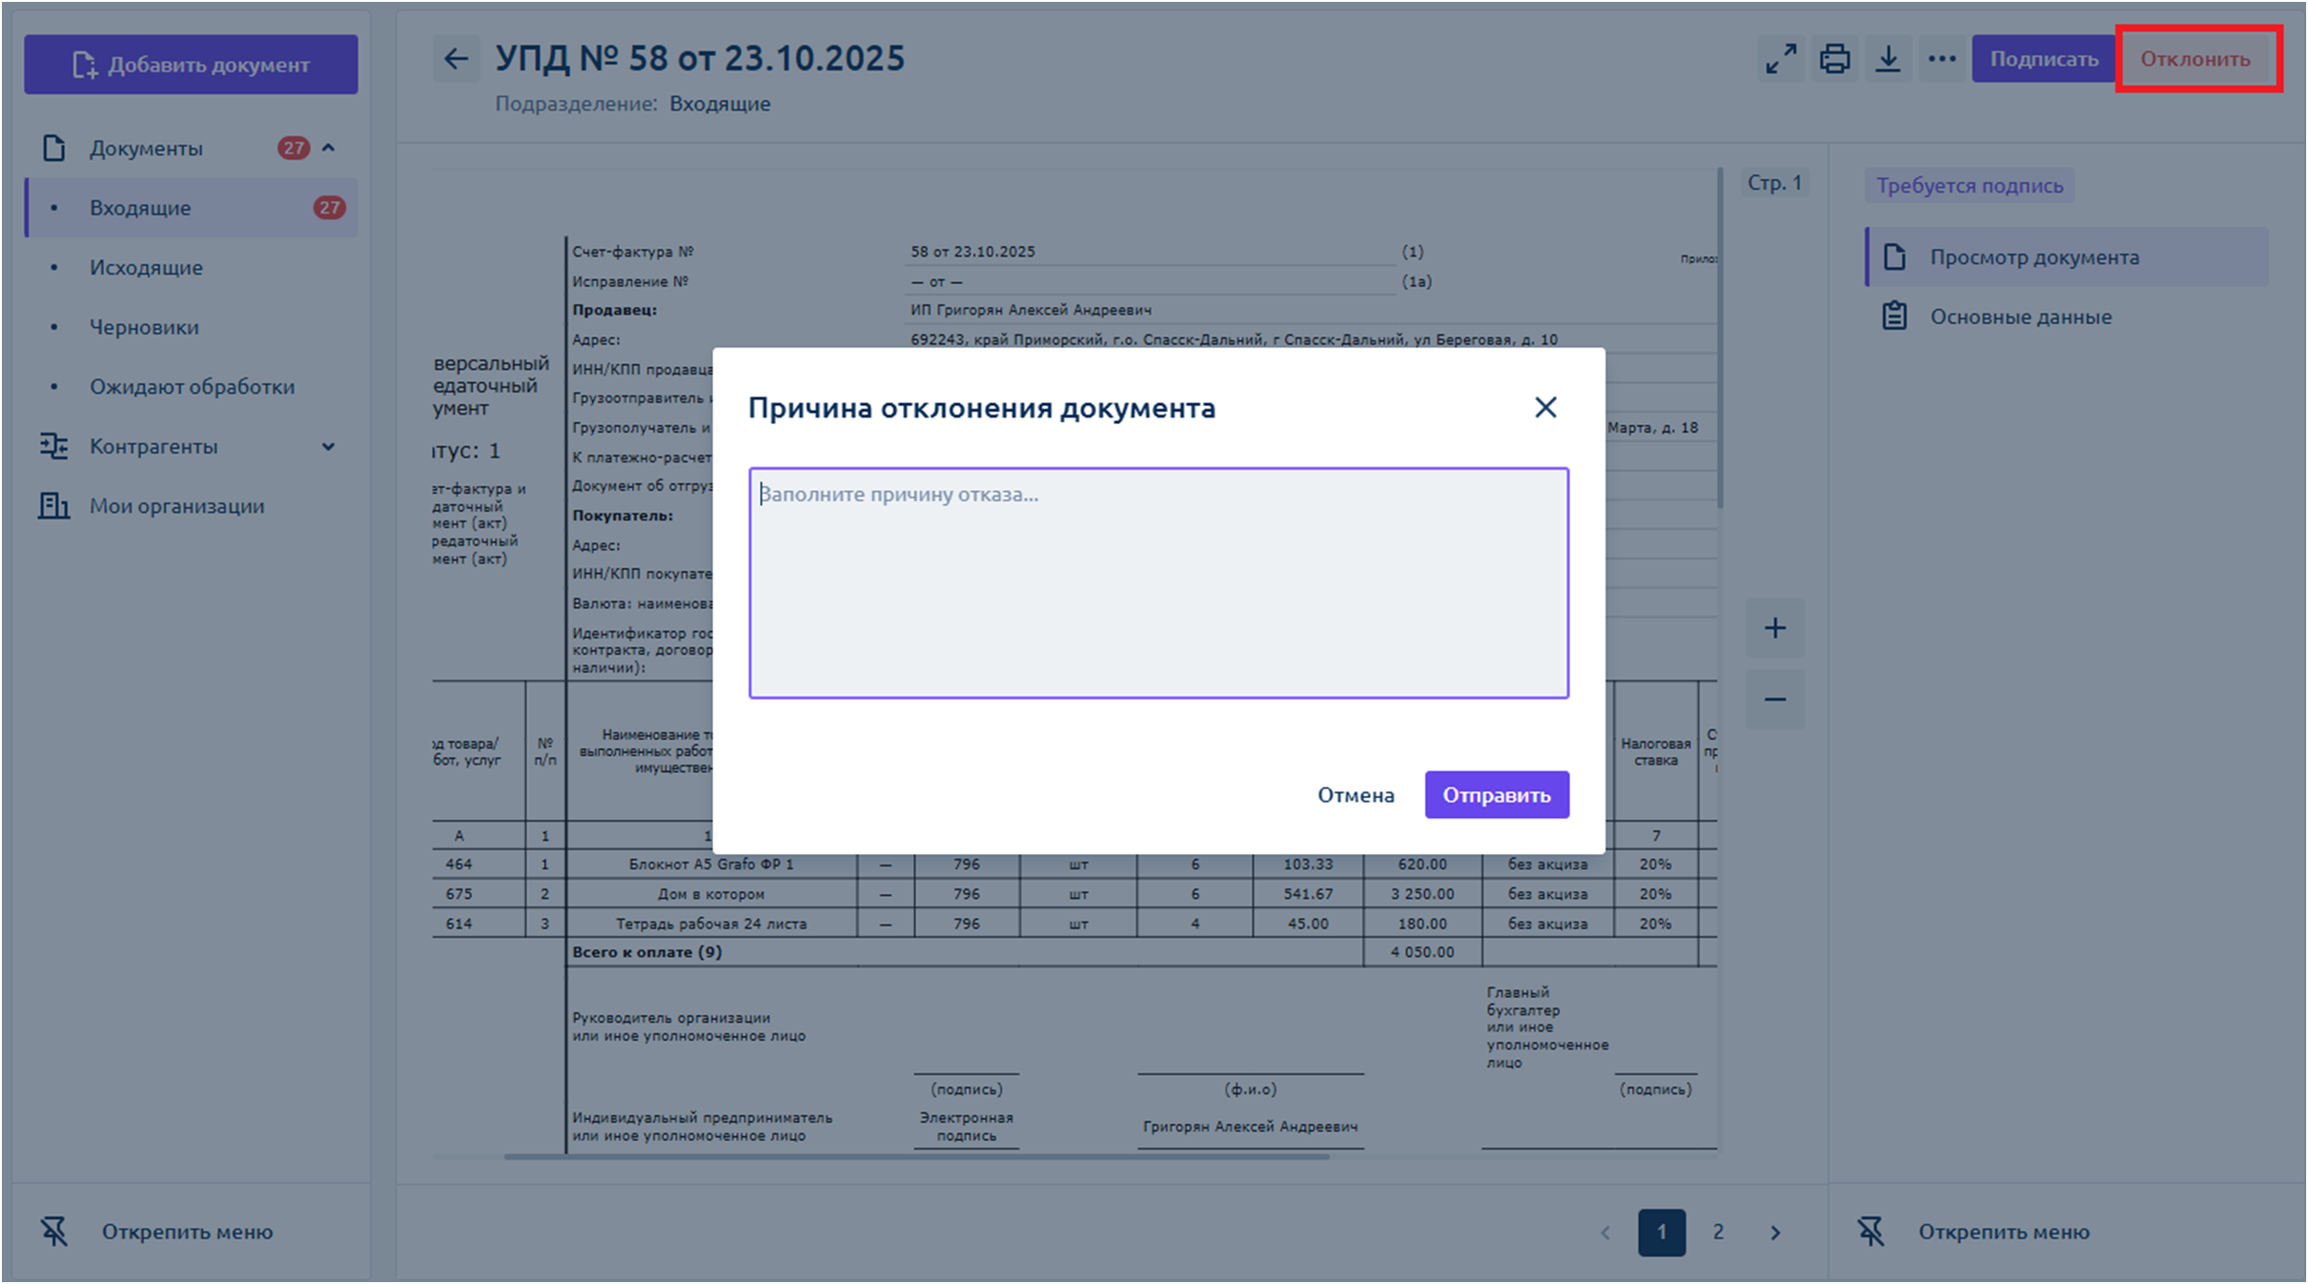
Task: Close the rejection reason dialog
Action: tap(1545, 408)
